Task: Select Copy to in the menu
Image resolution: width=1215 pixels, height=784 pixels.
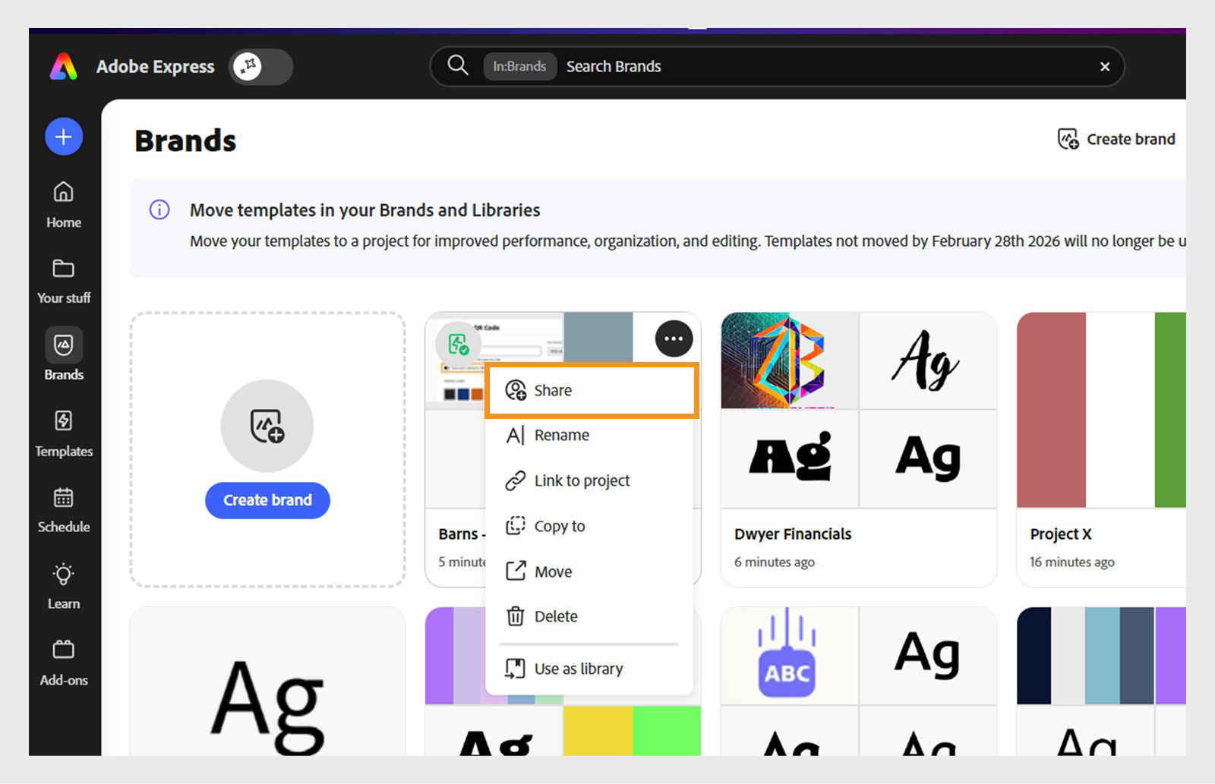Action: [589, 526]
